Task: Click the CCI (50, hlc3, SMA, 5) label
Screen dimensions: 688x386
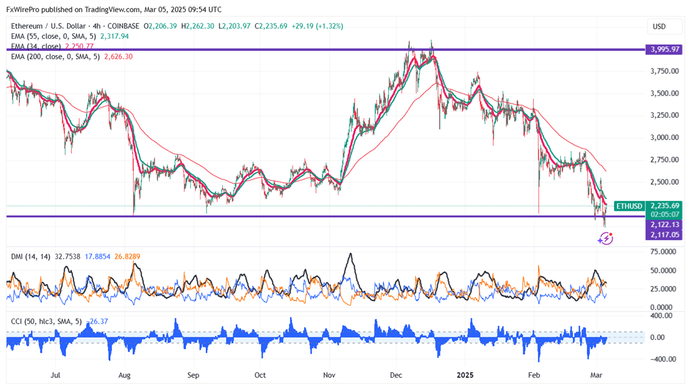Action: pos(47,321)
